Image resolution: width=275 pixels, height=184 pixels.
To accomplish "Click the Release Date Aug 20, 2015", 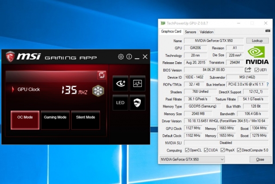I will click(x=195, y=62).
